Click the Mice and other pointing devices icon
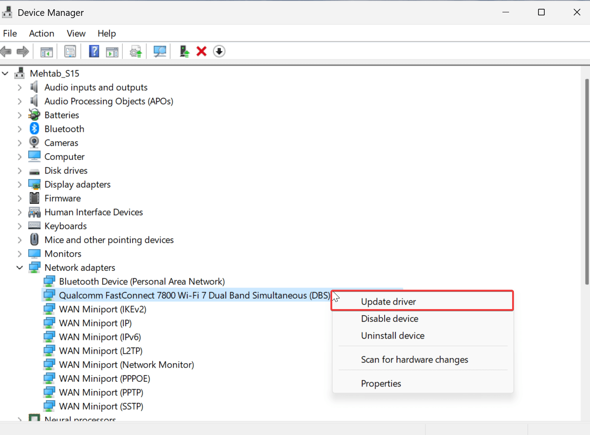 34,240
